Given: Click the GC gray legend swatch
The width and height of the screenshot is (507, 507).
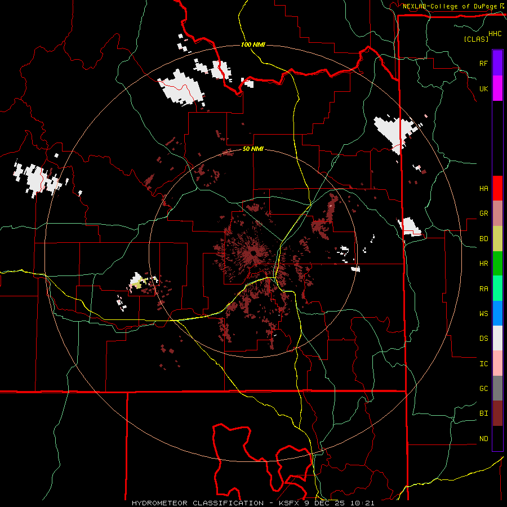Looking at the screenshot, I should (x=497, y=388).
